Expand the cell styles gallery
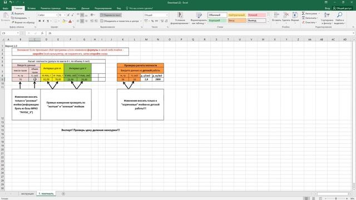The height and width of the screenshot is (200, 356). pyautogui.click(x=268, y=22)
